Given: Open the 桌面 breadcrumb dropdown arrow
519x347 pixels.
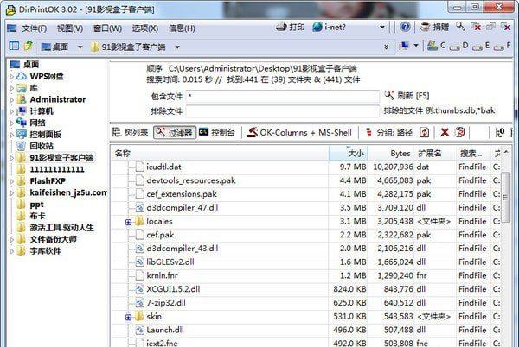Looking at the screenshot, I should coord(80,47).
